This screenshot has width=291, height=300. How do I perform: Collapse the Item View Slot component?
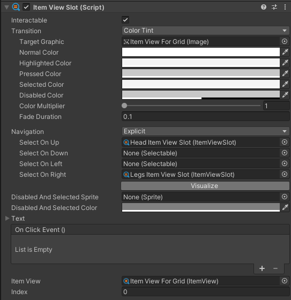(7, 7)
